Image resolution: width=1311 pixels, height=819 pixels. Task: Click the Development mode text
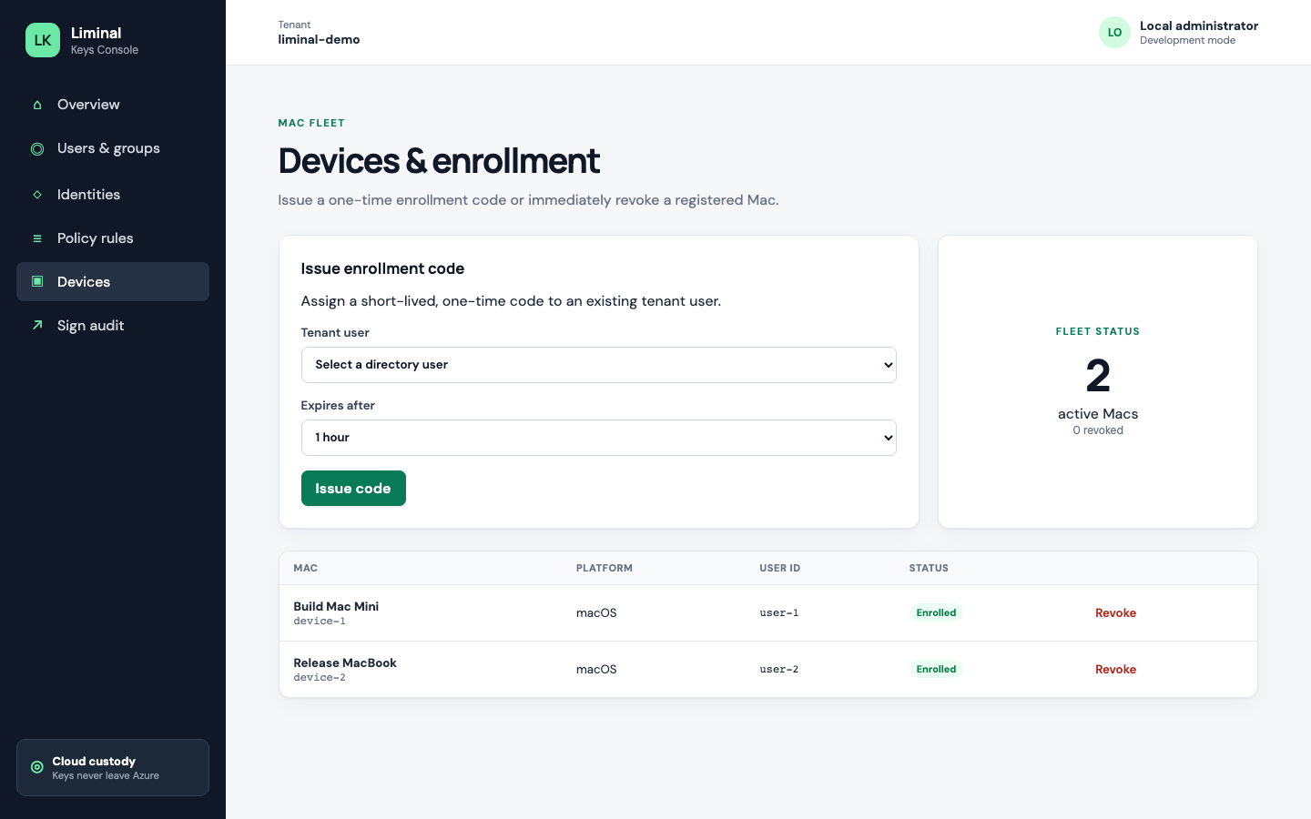click(1187, 40)
